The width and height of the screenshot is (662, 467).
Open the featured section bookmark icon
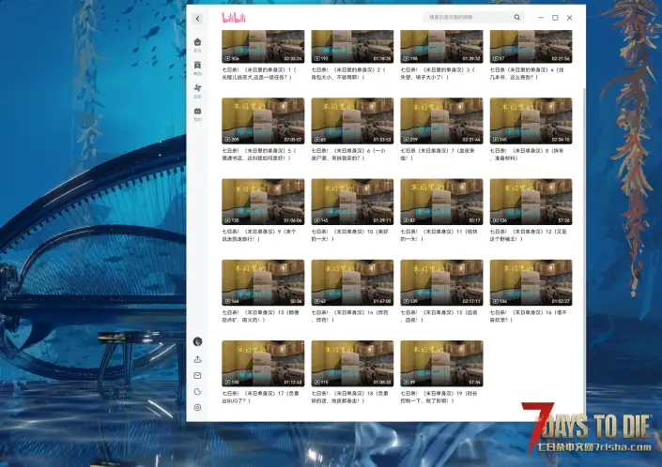coord(197,67)
